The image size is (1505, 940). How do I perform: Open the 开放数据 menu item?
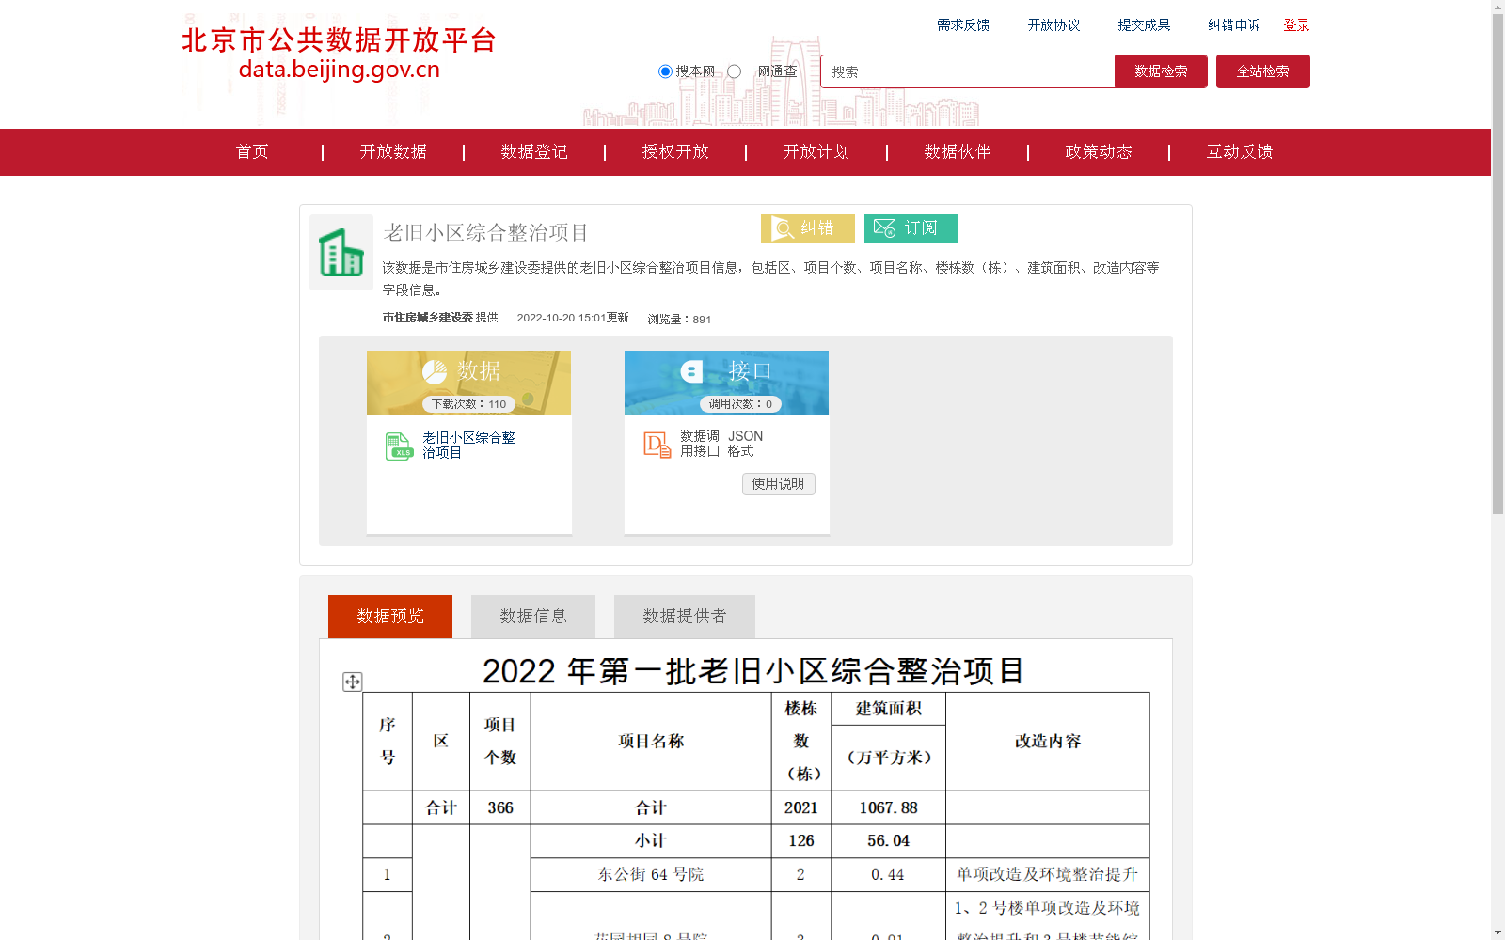tap(393, 152)
